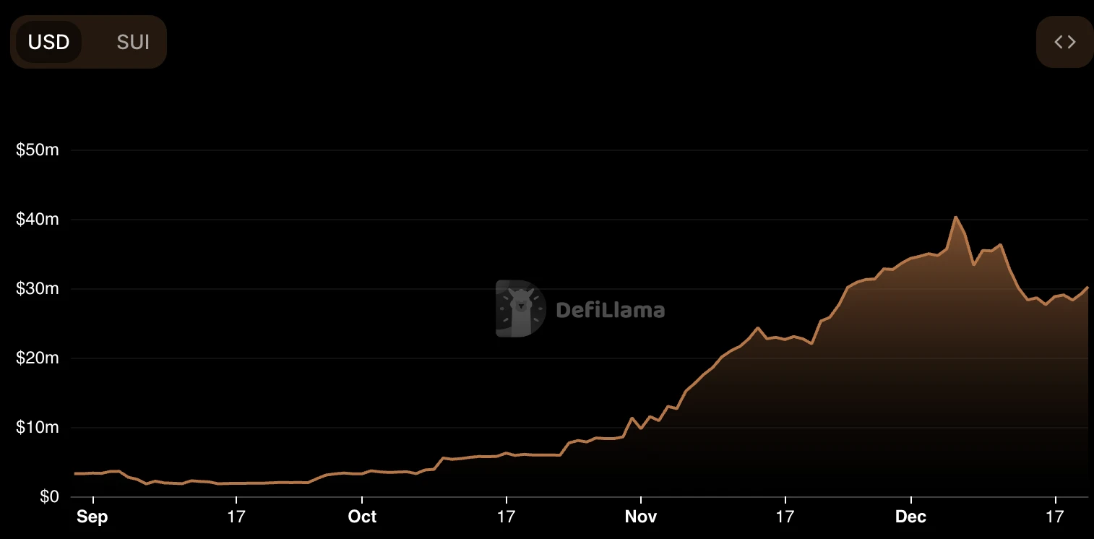Viewport: 1094px width, 539px height.
Task: Click the $40m y-axis label
Action: click(x=37, y=220)
